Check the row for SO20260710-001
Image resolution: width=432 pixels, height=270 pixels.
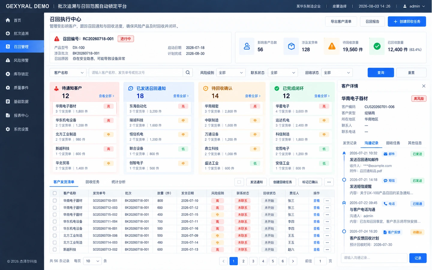pyautogui.click(x=55, y=201)
